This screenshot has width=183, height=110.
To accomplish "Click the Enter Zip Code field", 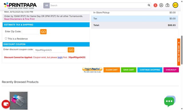I will [31, 32].
